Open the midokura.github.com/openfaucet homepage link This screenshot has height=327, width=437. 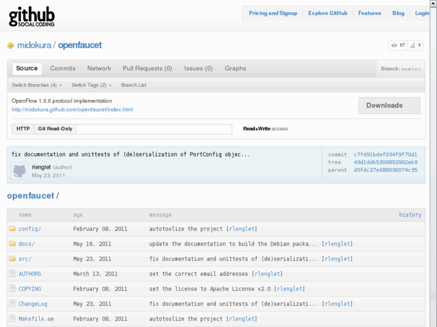coord(72,110)
